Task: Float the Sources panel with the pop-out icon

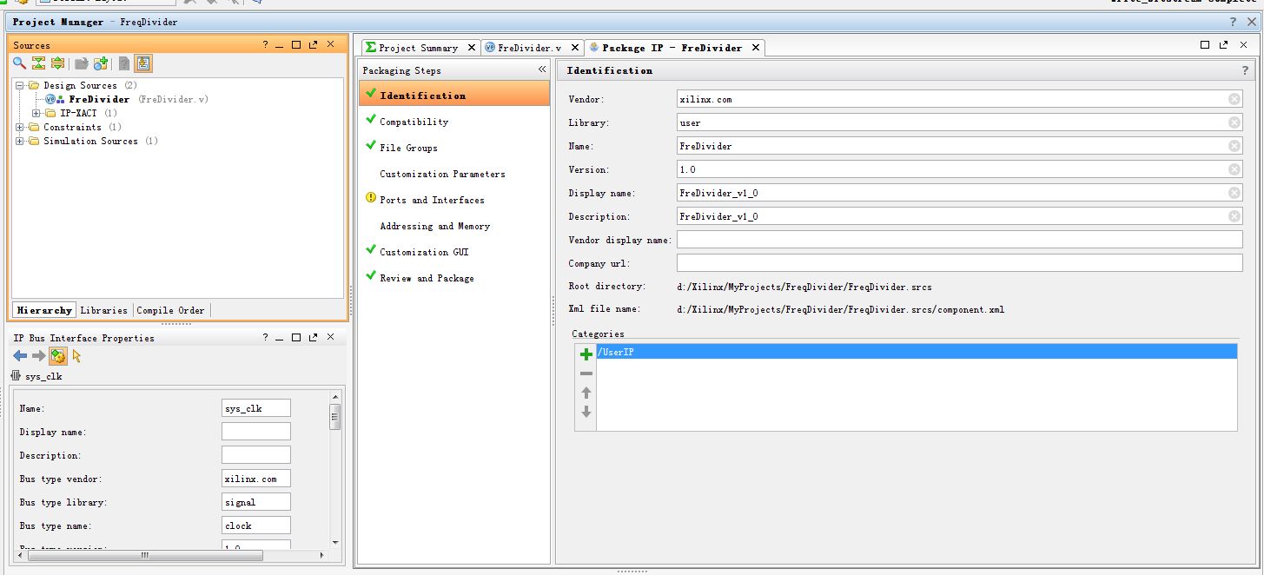Action: [x=313, y=44]
